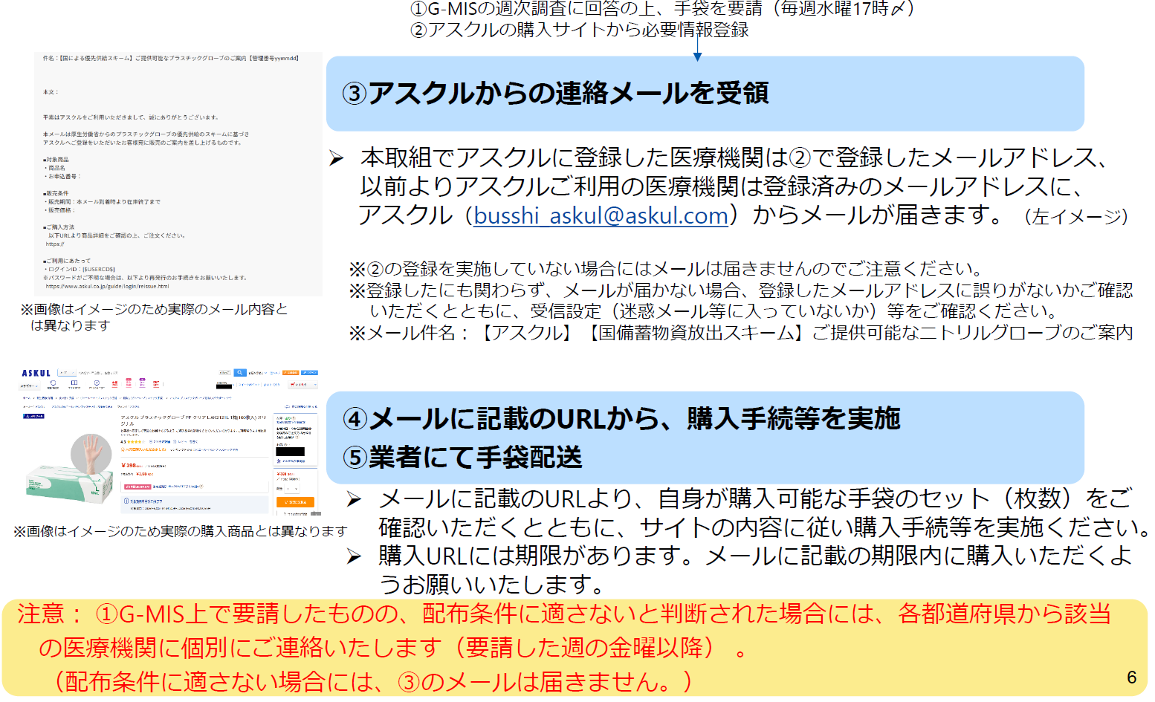Image resolution: width=1155 pixels, height=702 pixels.
Task: Click the heading ⑤業者にて手袋配送
Action: click(x=462, y=458)
